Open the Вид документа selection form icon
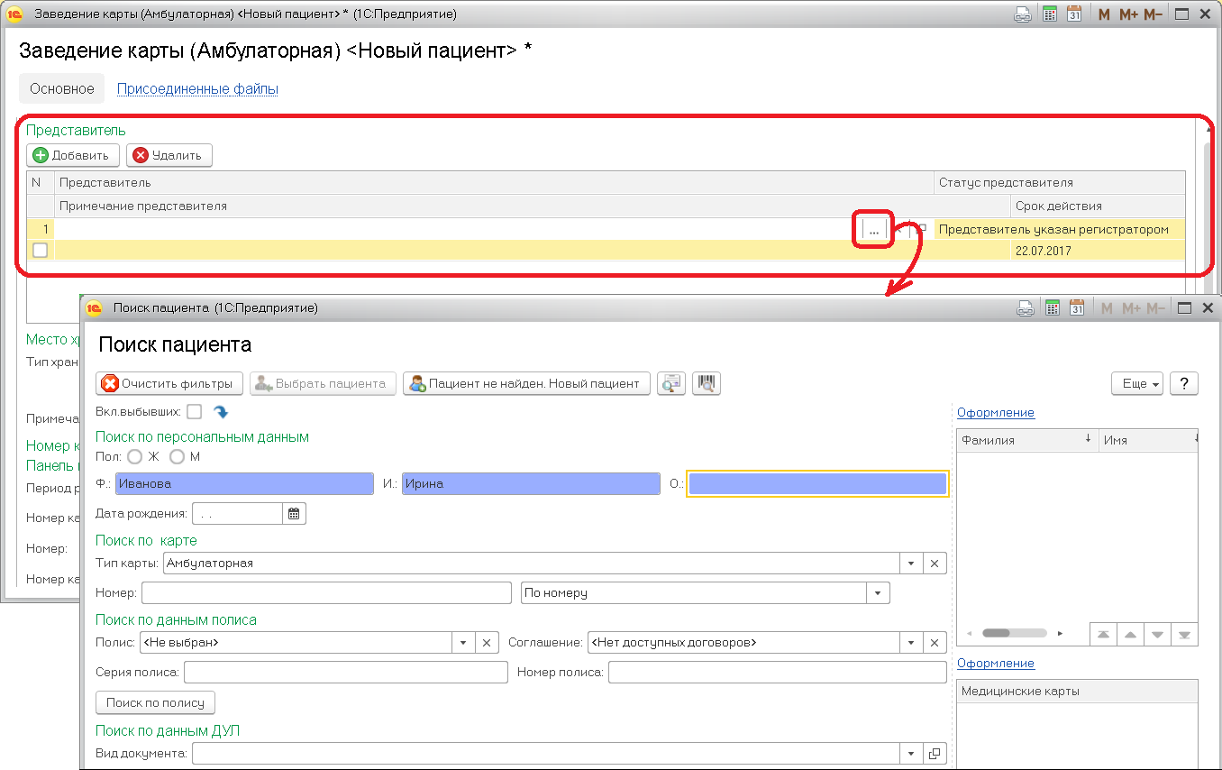Image resolution: width=1222 pixels, height=770 pixels. click(x=935, y=753)
